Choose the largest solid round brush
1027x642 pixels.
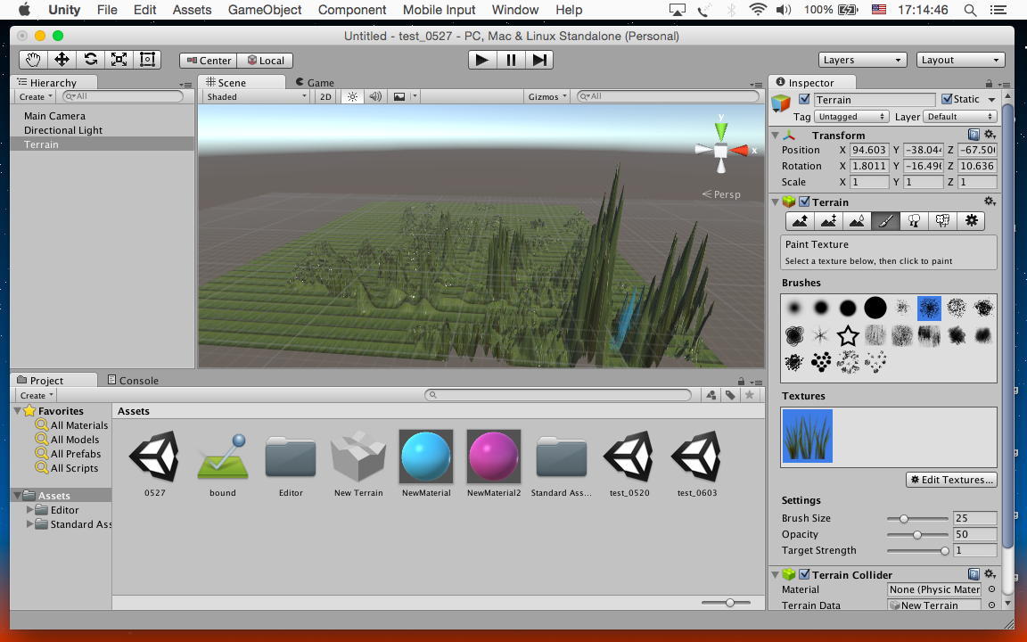tap(875, 308)
